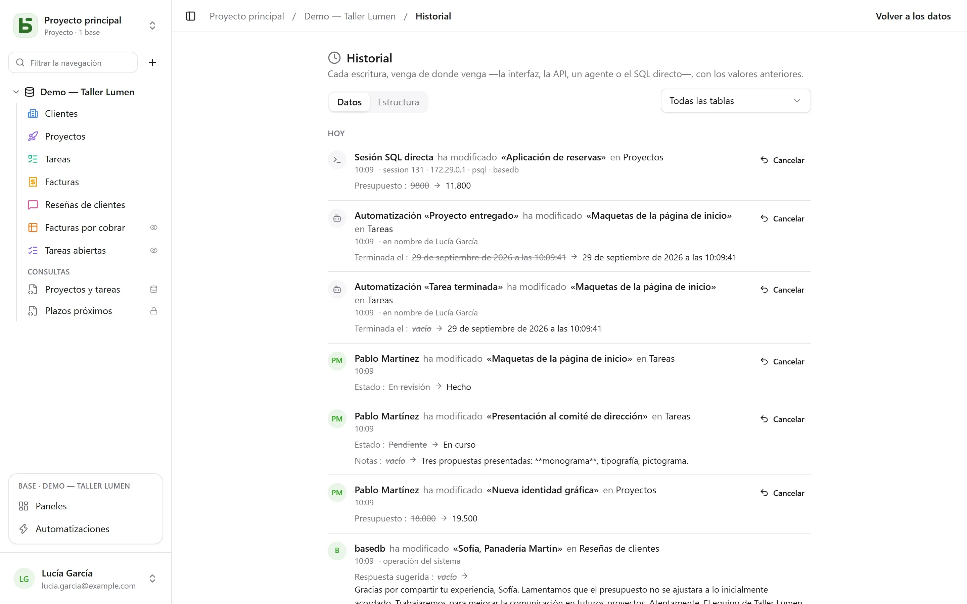
Task: Focus the Filtrar la navegación search field
Action: 73,63
